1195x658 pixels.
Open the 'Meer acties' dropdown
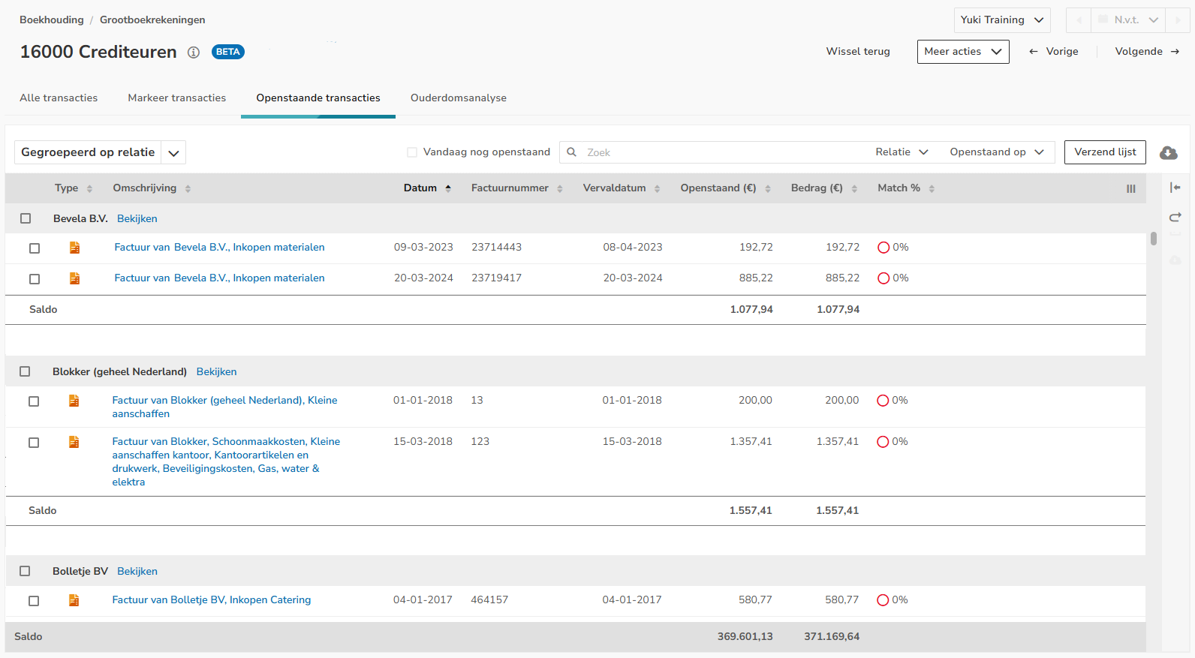962,52
